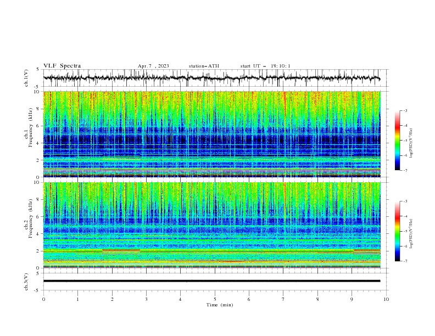This screenshot has height=336, width=435.
Task: Click the 'station=ATH' label
Action: coord(204,66)
